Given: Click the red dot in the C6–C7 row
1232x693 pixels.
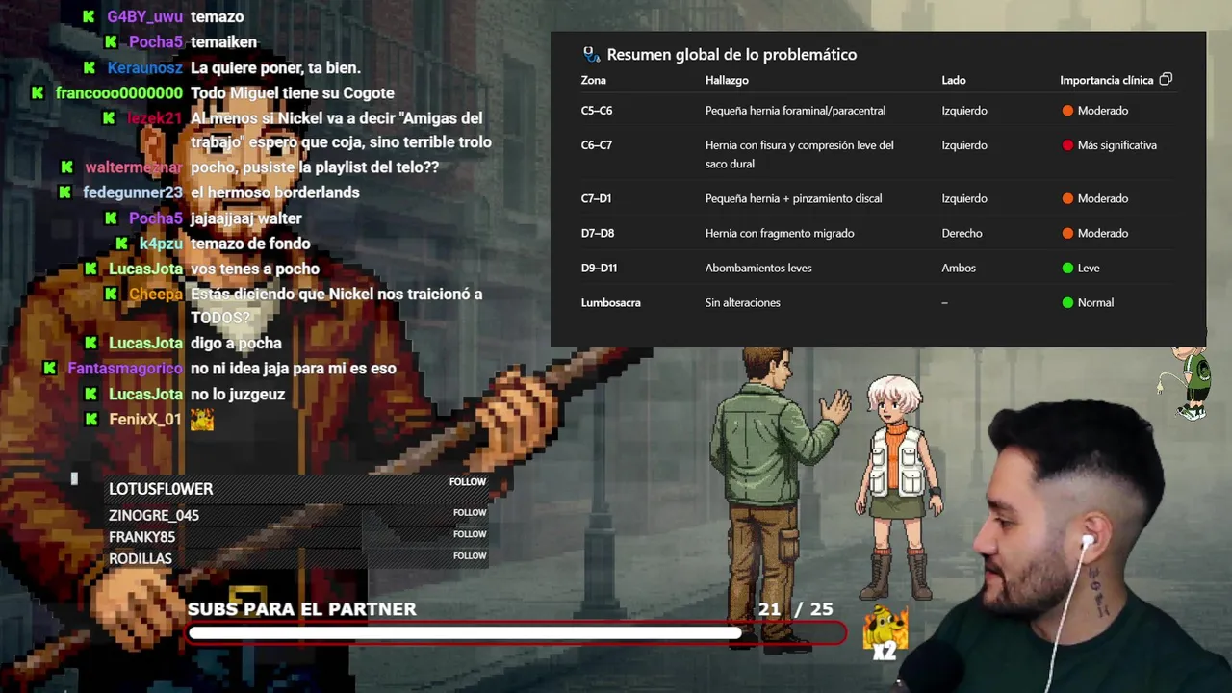Looking at the screenshot, I should point(1067,145).
